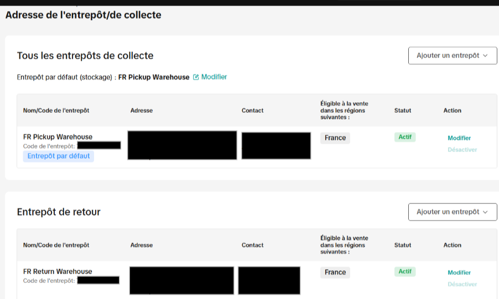Click Modifier for FR Pickup Warehouse
The width and height of the screenshot is (499, 299).
tap(459, 138)
